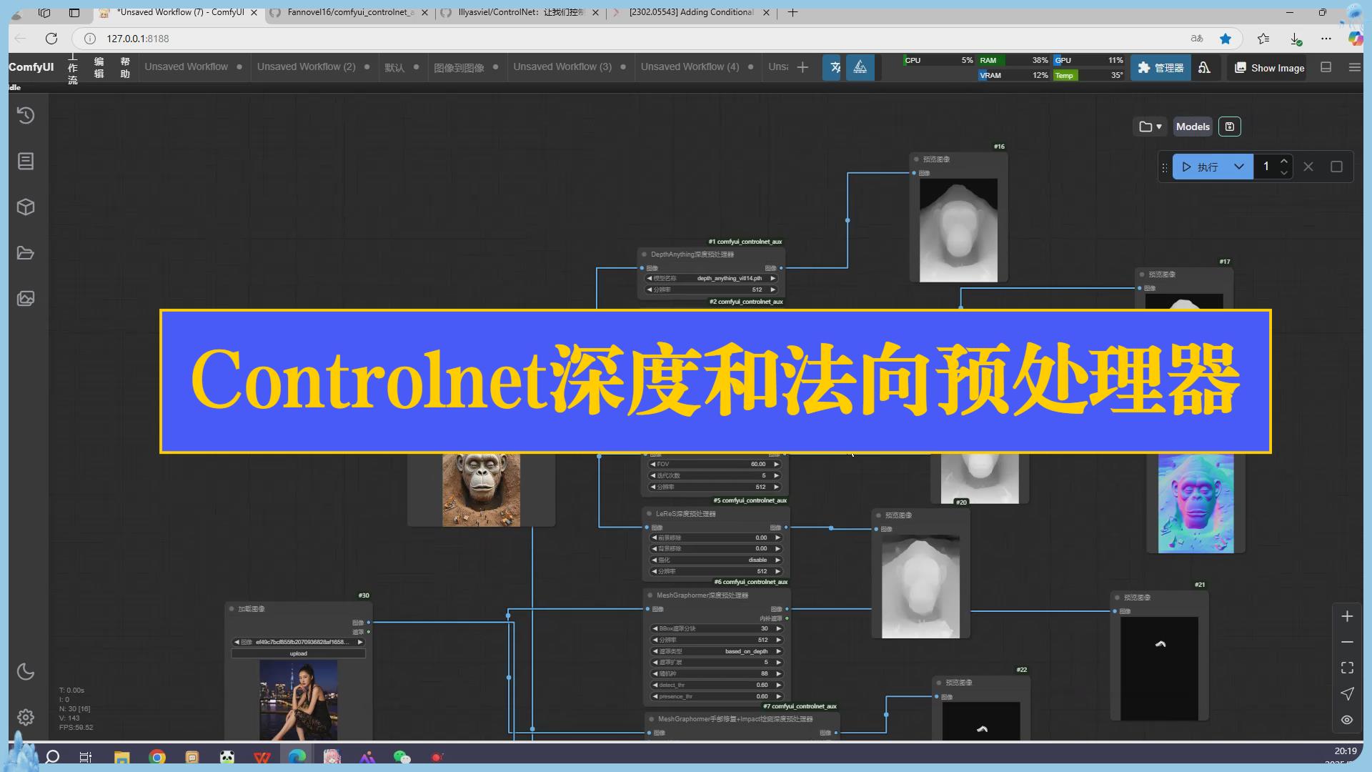Click the Show Image button
Screen dimensions: 1372x772
1269,68
